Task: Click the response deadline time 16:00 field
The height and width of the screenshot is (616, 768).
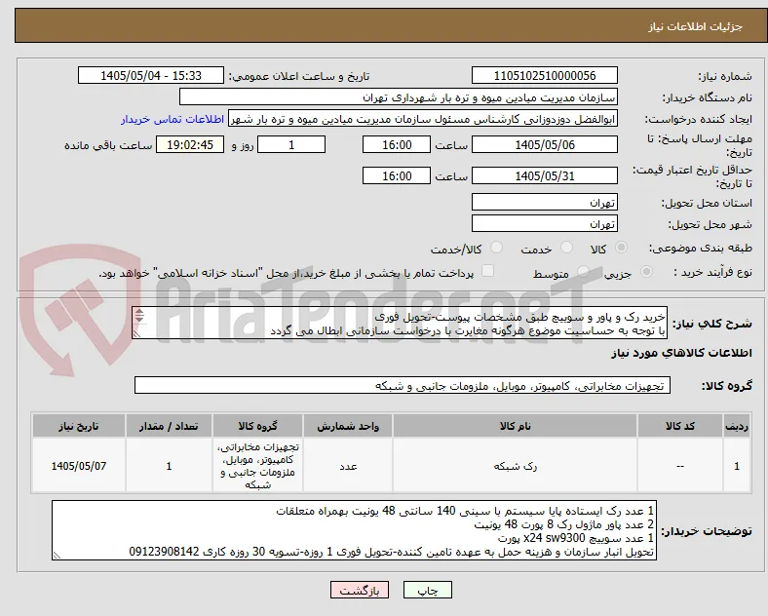Action: [x=397, y=145]
